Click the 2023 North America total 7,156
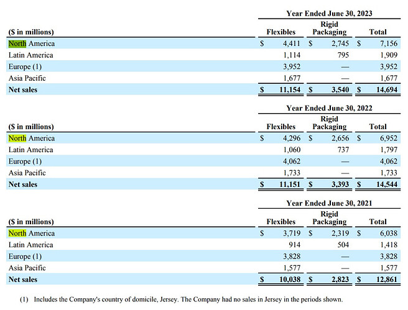408x310 pixels. coord(389,43)
